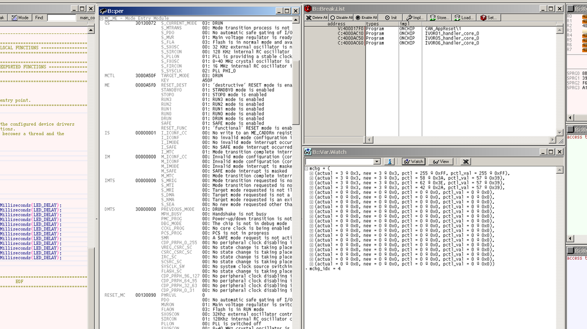Click the Var.Watch variable entry field
The width and height of the screenshot is (587, 329).
pyautogui.click(x=339, y=162)
